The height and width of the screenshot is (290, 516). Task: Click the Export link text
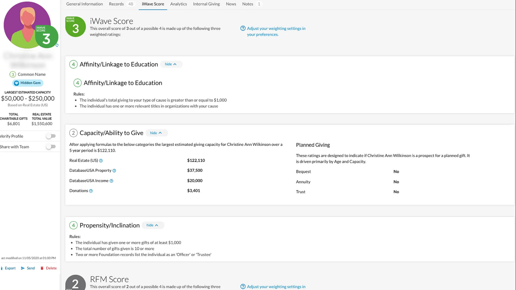click(10, 268)
